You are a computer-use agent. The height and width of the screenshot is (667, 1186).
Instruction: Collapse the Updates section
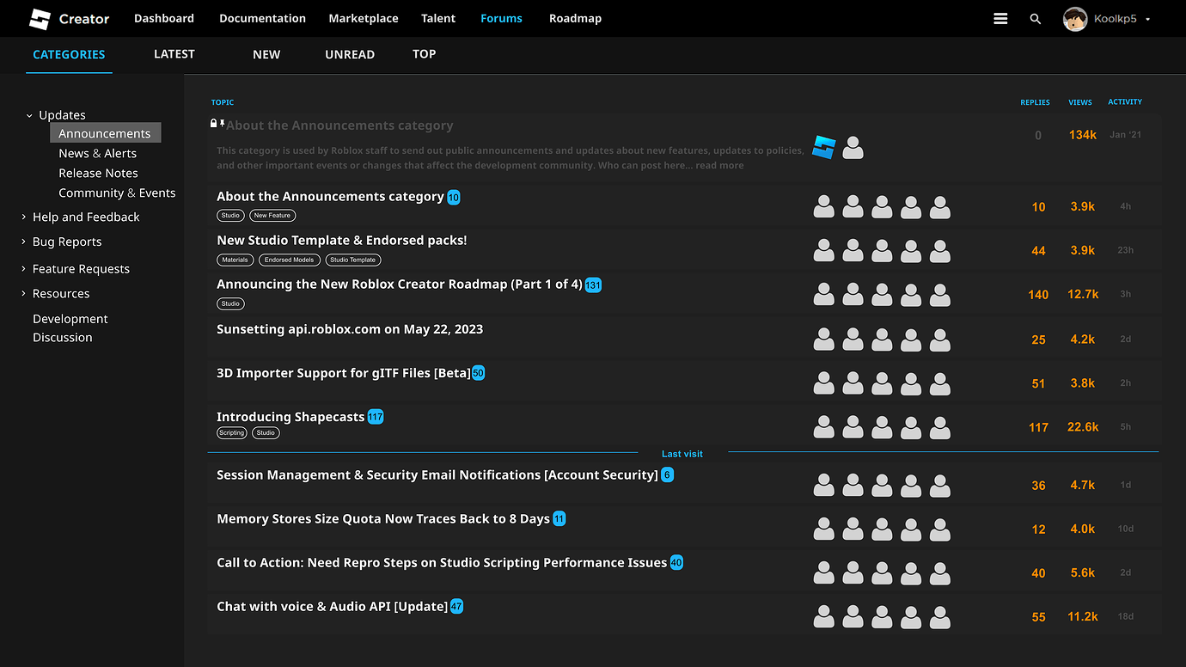28,114
